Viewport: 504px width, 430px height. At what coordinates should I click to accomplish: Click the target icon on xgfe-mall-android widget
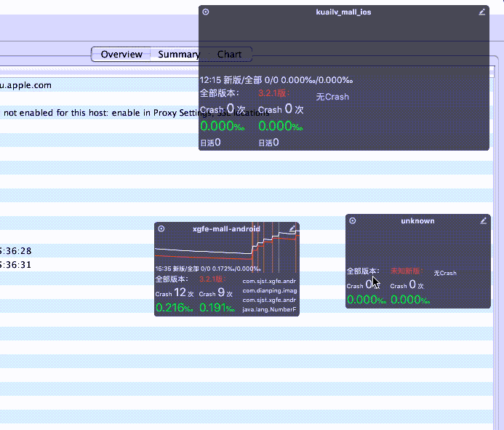point(161,228)
